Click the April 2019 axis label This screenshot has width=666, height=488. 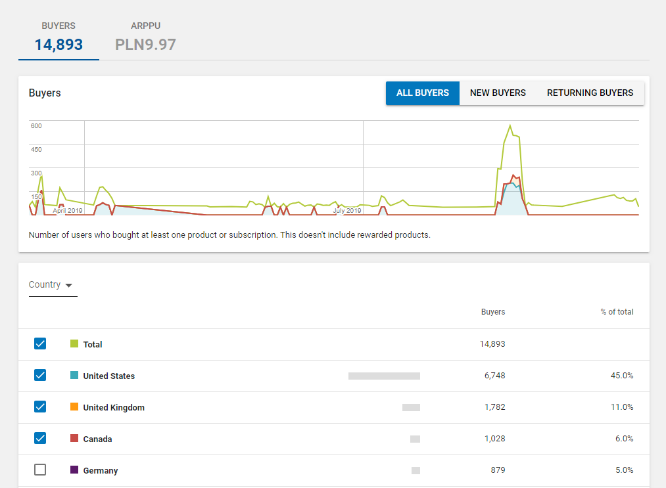click(68, 210)
